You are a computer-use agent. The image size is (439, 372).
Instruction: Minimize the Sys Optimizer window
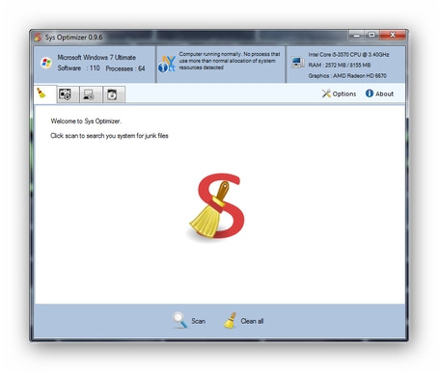click(x=357, y=35)
